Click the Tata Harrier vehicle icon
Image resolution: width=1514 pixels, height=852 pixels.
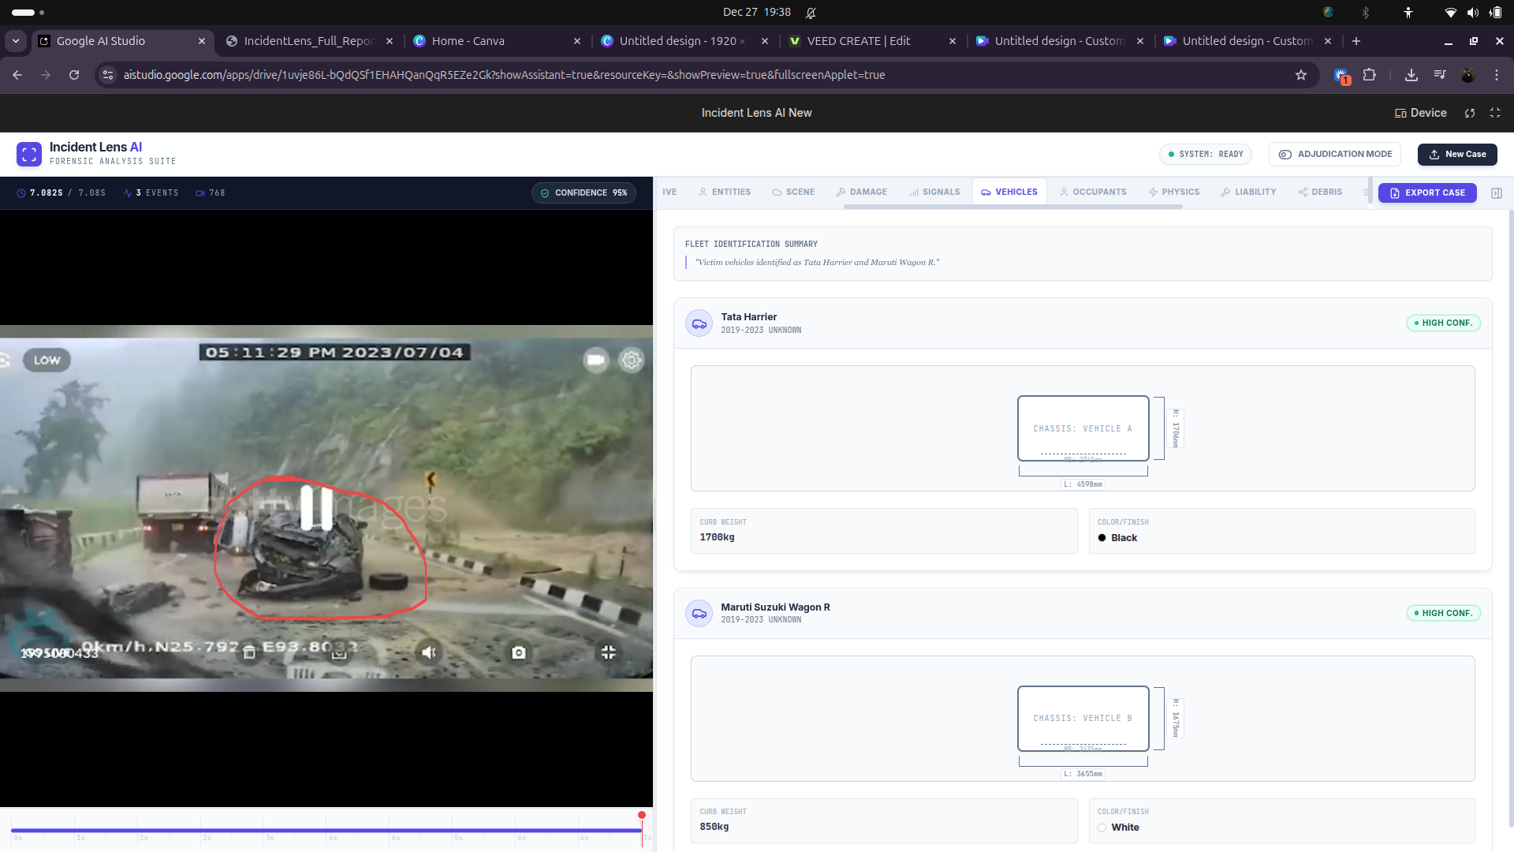pyautogui.click(x=699, y=323)
